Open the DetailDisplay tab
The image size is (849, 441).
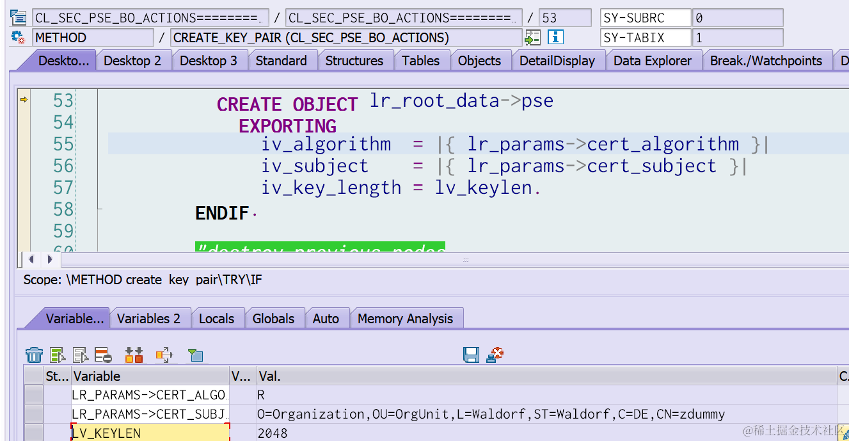point(557,61)
